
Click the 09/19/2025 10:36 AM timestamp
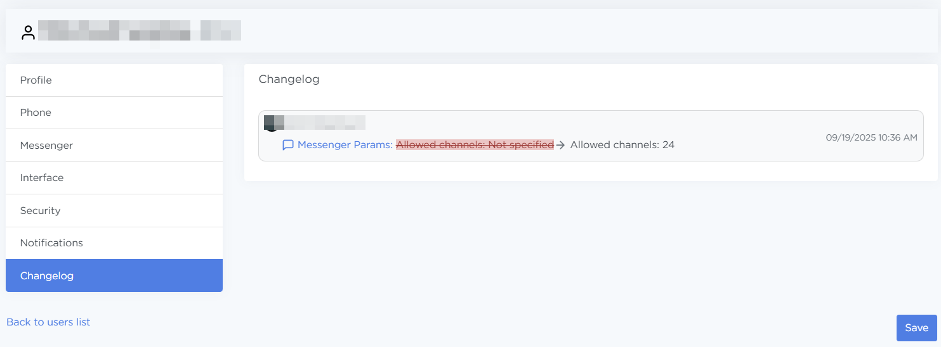pos(871,137)
